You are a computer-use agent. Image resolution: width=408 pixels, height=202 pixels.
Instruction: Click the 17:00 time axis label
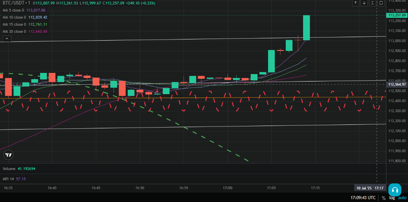pos(228,188)
